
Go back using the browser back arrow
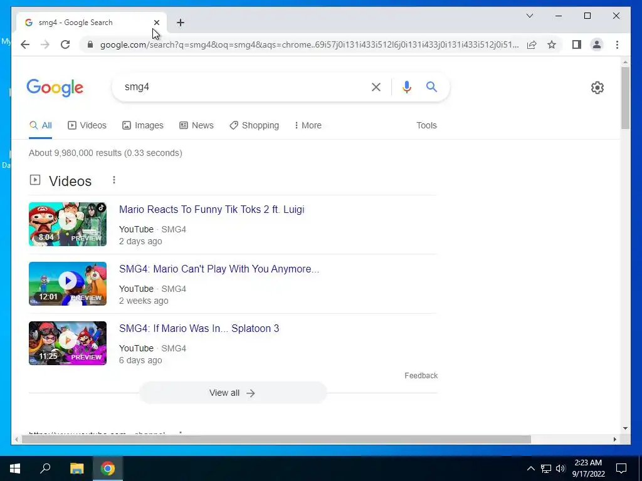click(x=25, y=44)
